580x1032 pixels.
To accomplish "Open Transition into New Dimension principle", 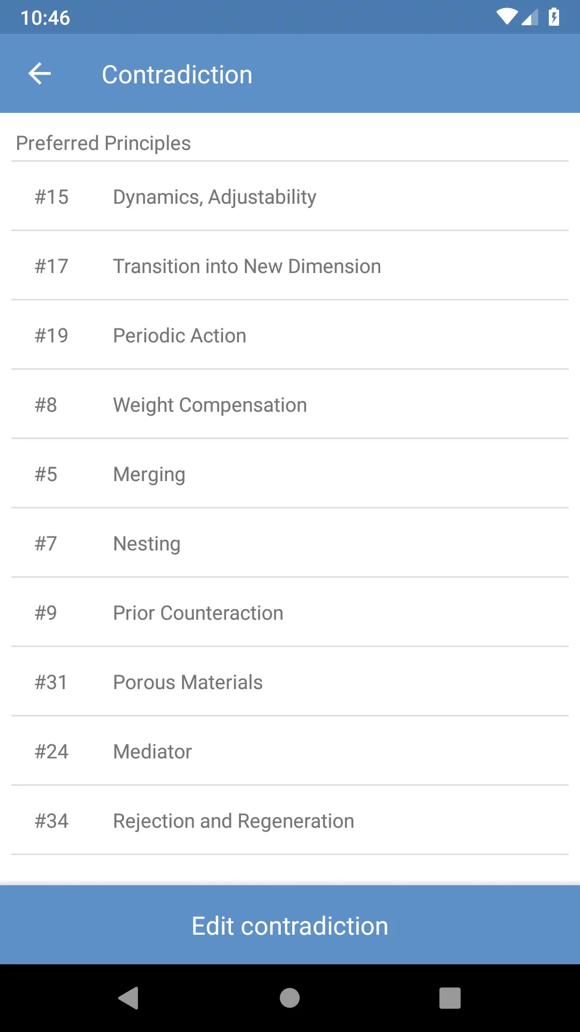I will coord(290,266).
